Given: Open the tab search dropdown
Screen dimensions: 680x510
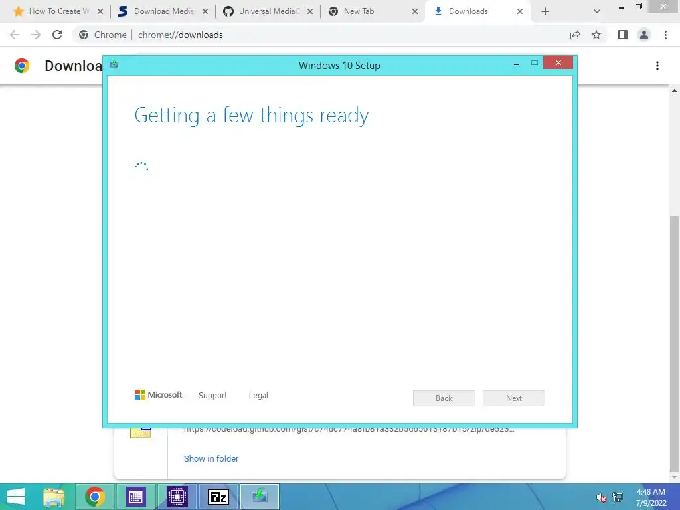Looking at the screenshot, I should point(597,12).
